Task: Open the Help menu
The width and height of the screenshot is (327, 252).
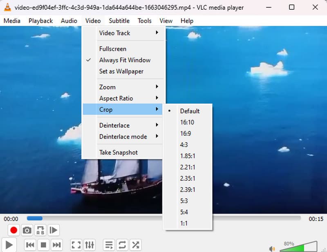Action: (x=187, y=21)
